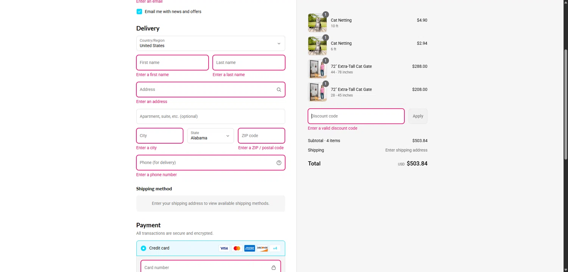The width and height of the screenshot is (568, 272).
Task: Click the 'Subtotal · 4 items' label
Action: pyautogui.click(x=324, y=141)
